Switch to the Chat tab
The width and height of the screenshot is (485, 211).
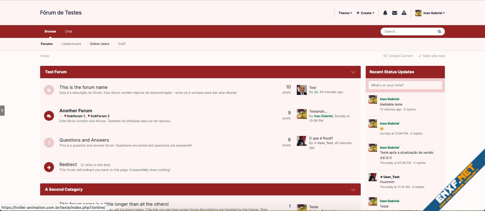[x=69, y=32]
